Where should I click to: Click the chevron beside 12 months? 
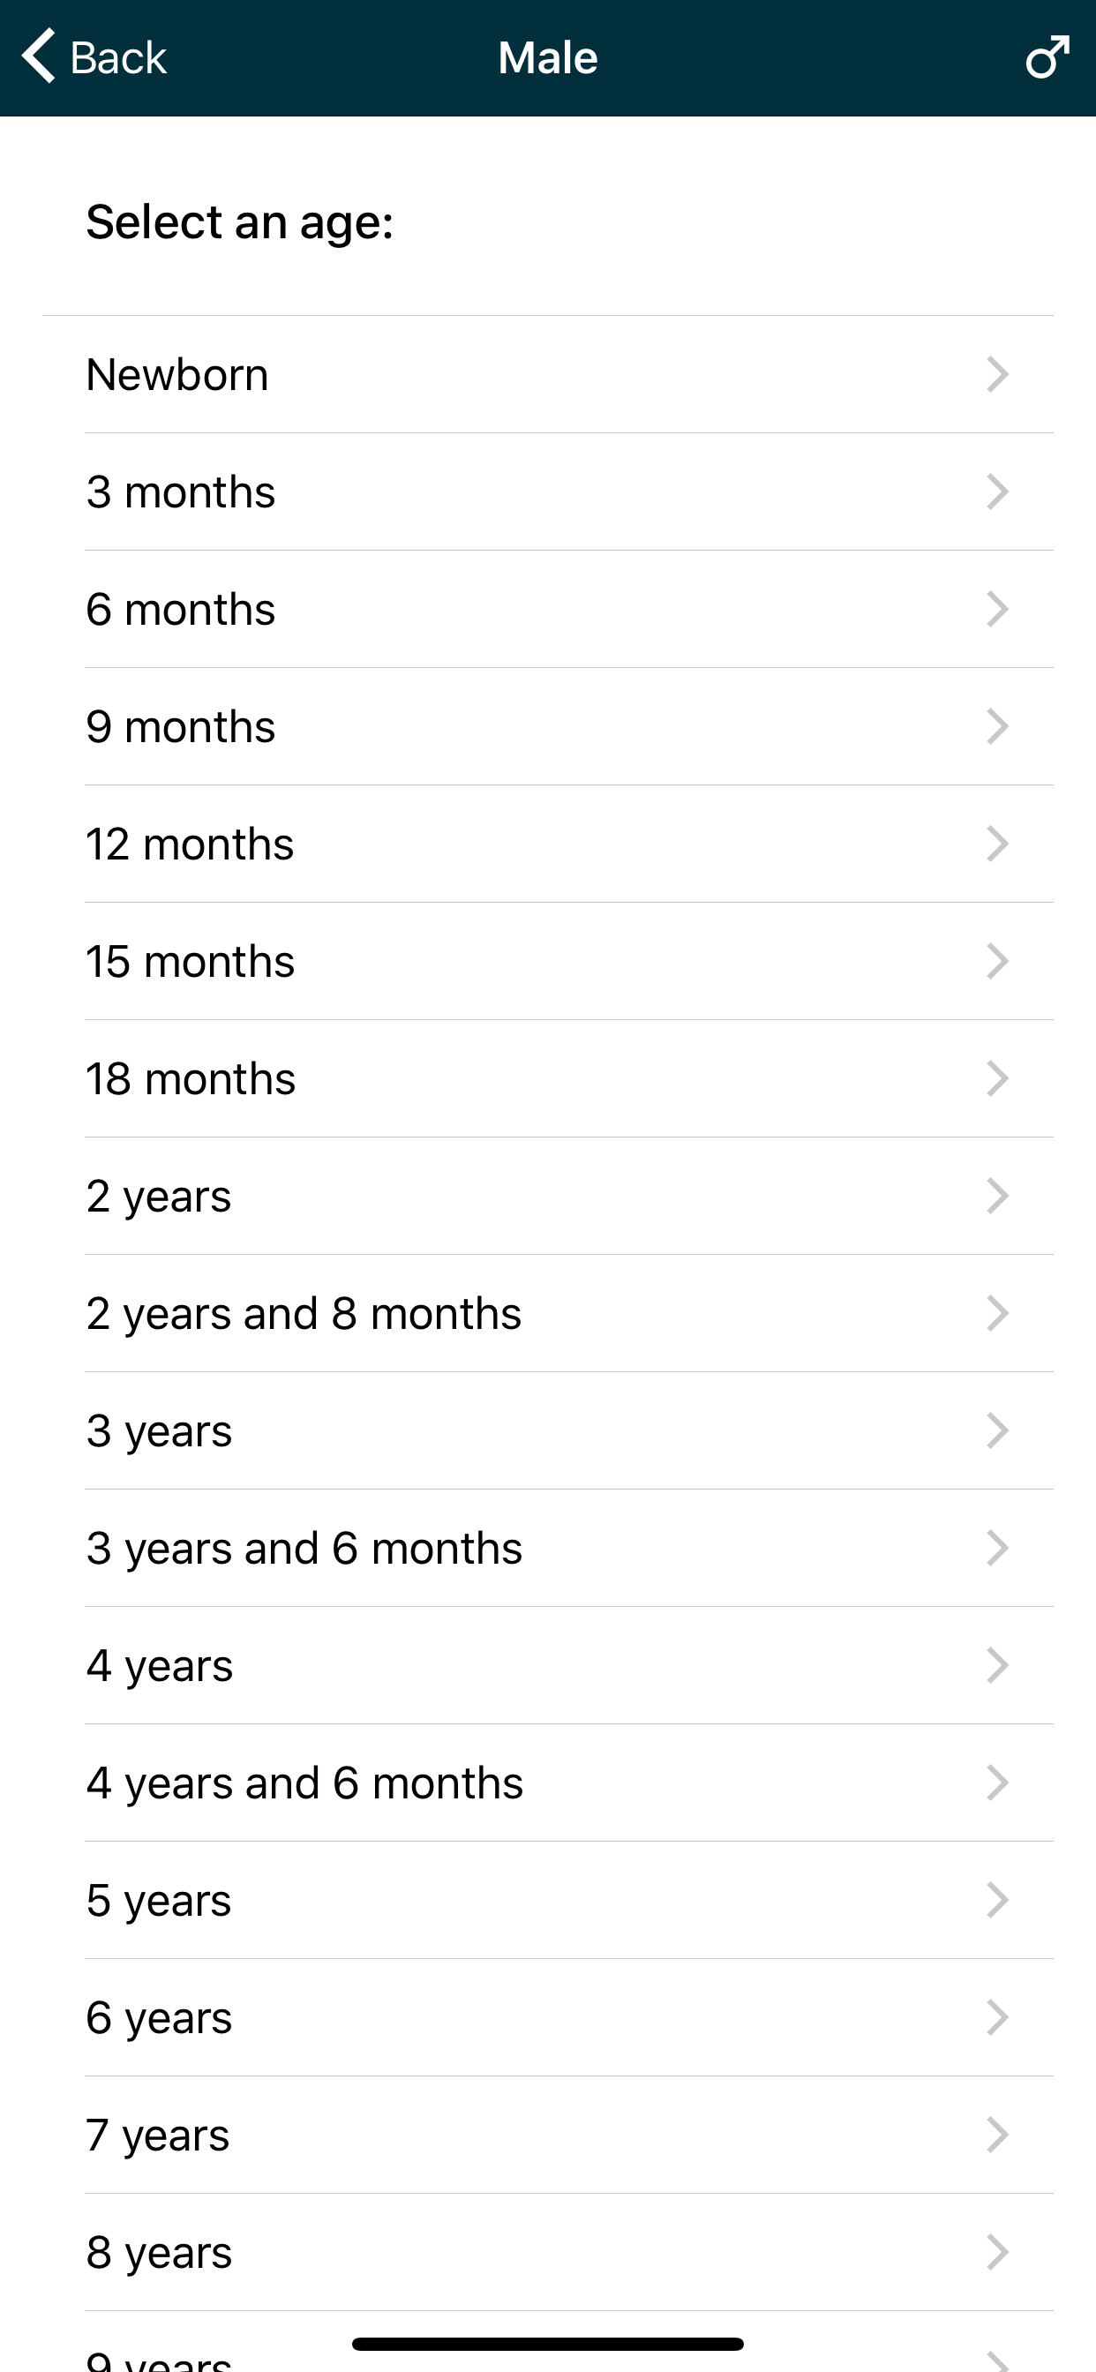[997, 844]
